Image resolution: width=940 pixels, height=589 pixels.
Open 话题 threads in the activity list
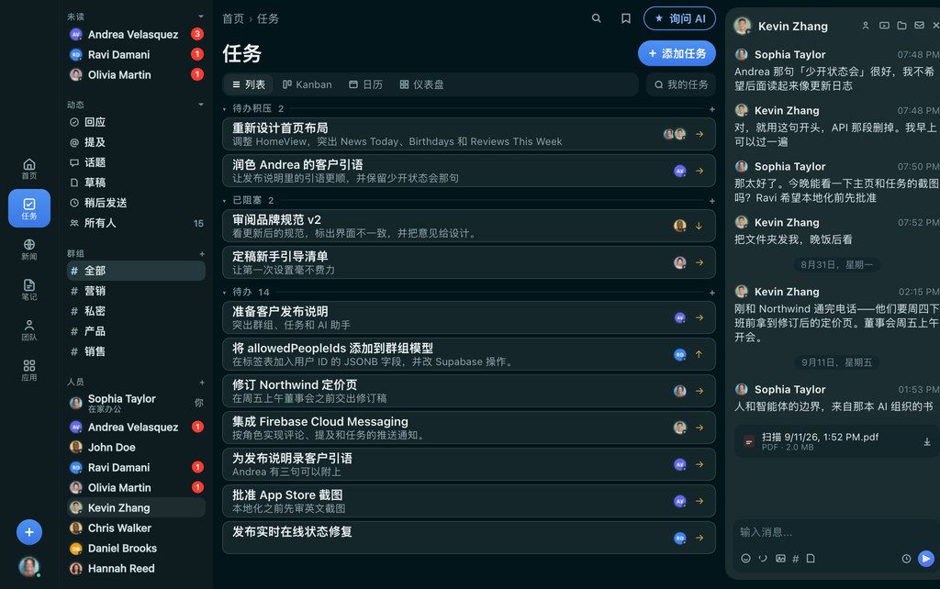[136, 162]
